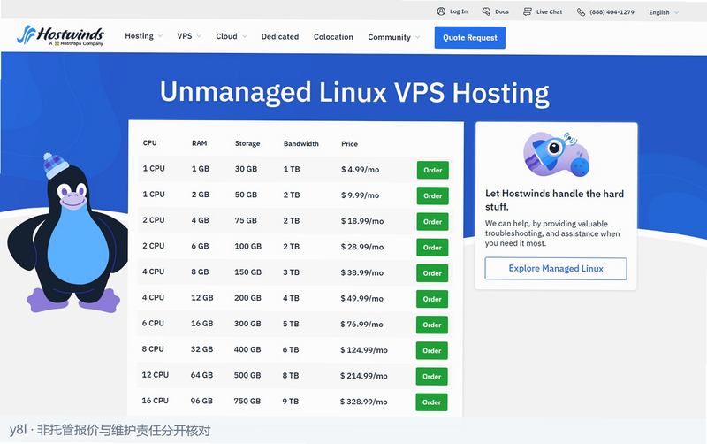
Task: Order the $328.99/mo plan
Action: tap(431, 402)
